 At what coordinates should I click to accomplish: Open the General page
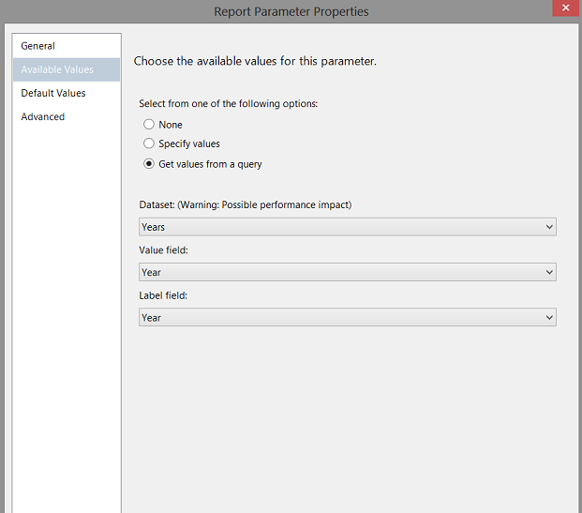coord(38,46)
